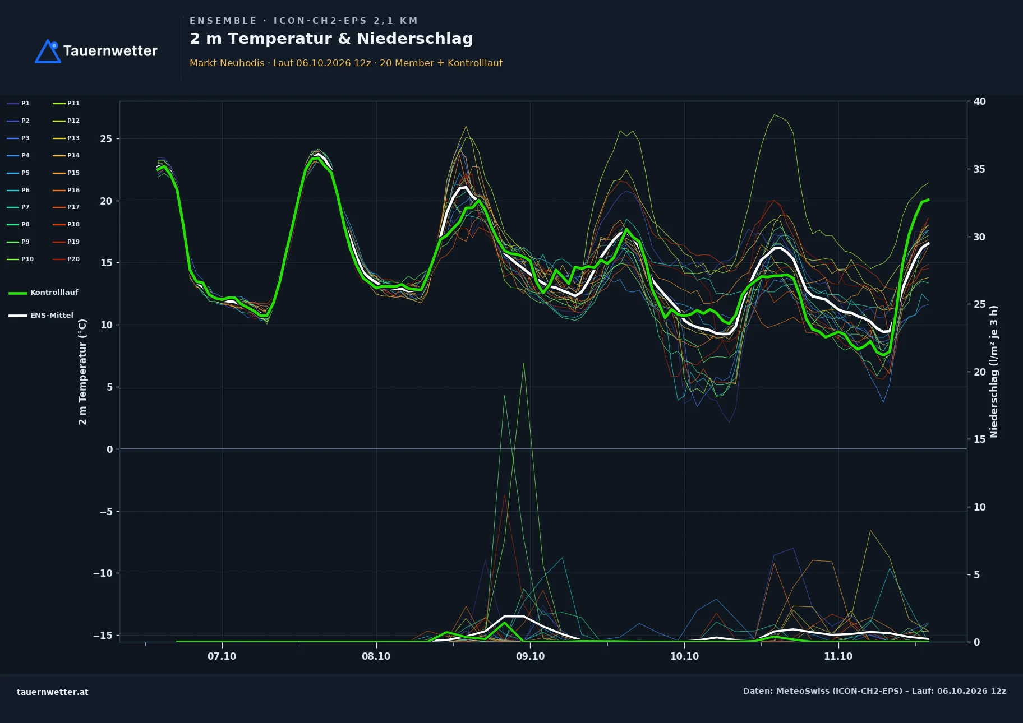This screenshot has width=1023, height=723.
Task: Click the P5 legend entry
Action: point(18,173)
